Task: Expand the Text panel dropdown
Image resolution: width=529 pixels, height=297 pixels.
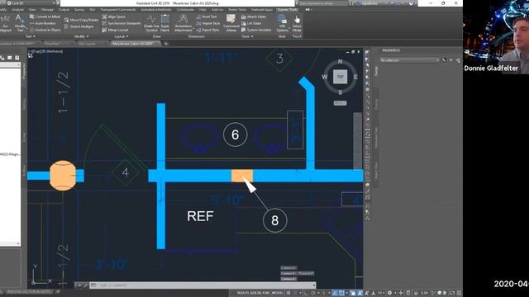Action: (30, 36)
